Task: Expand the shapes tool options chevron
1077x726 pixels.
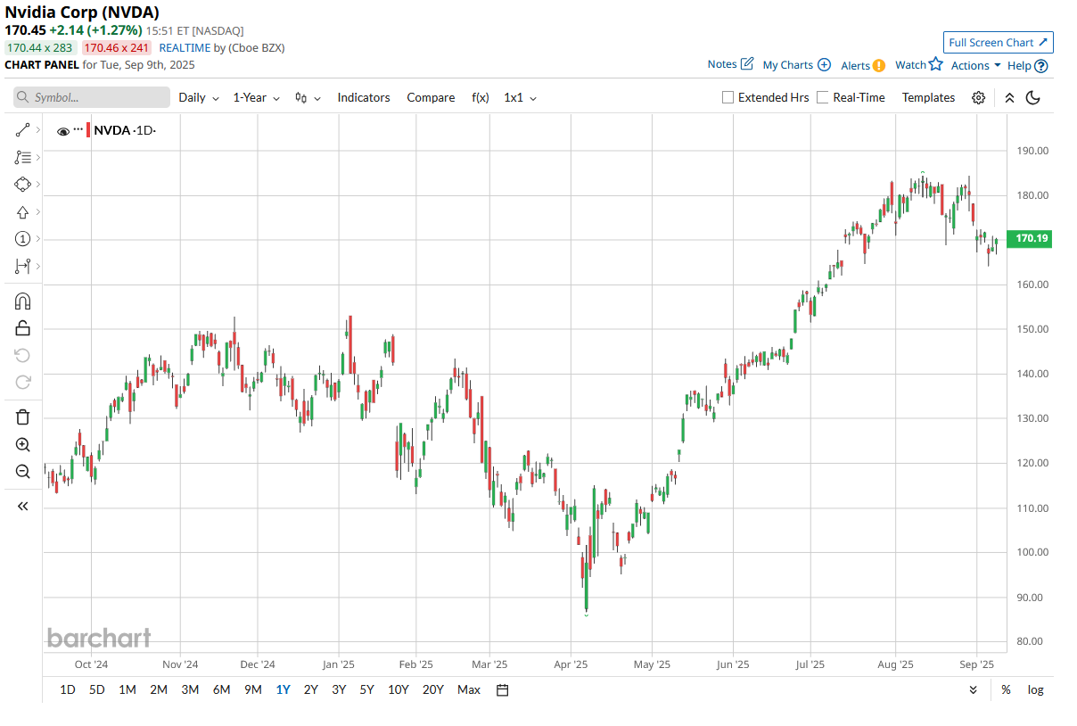Action: [38, 184]
